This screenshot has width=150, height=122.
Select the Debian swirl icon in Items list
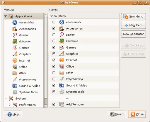pos(62,35)
